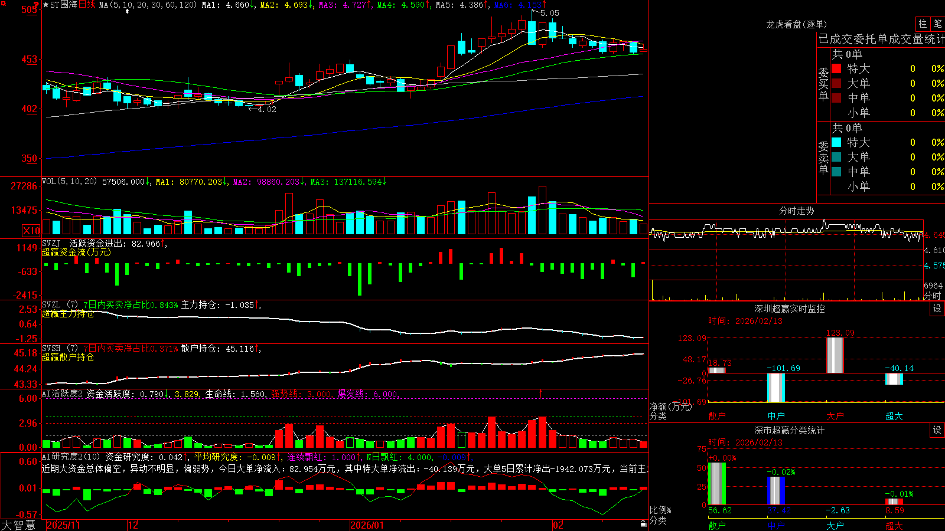Click the X10 volume scale indicator
The width and height of the screenshot is (945, 531).
31,231
